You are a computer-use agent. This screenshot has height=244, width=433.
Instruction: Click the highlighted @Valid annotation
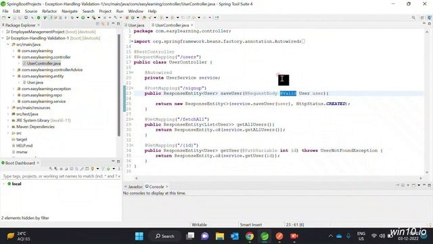(x=288, y=94)
